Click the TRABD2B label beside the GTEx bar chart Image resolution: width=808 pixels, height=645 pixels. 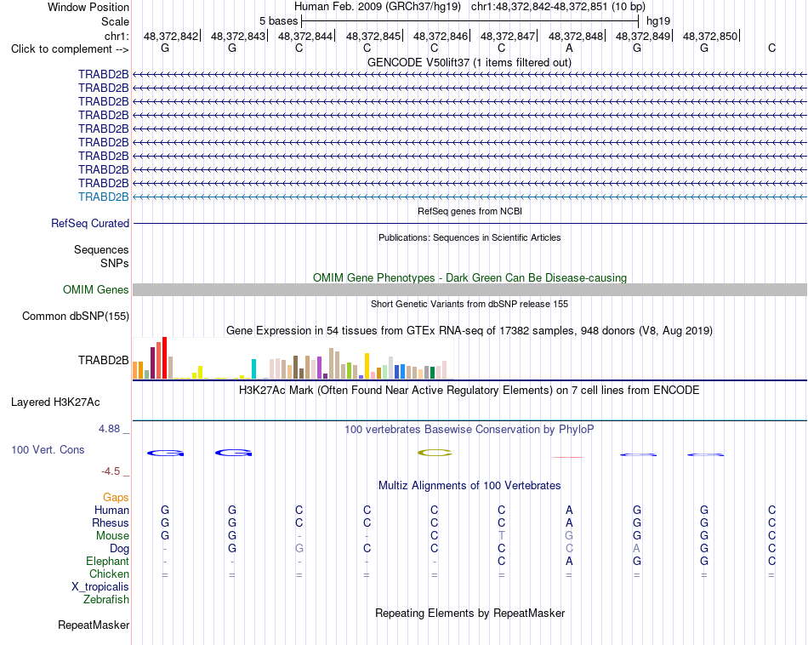pyautogui.click(x=104, y=361)
